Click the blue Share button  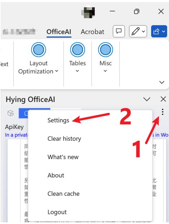(x=159, y=31)
